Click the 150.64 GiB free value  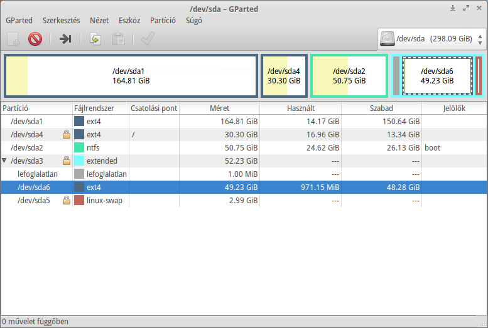401,121
